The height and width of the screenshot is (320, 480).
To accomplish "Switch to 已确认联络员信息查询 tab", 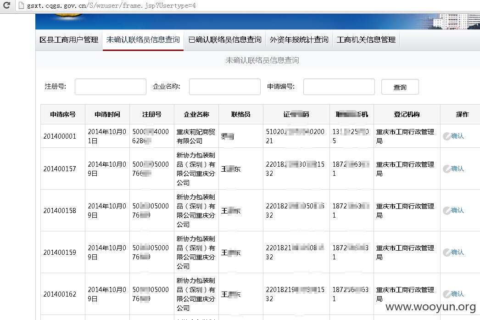I will (225, 40).
